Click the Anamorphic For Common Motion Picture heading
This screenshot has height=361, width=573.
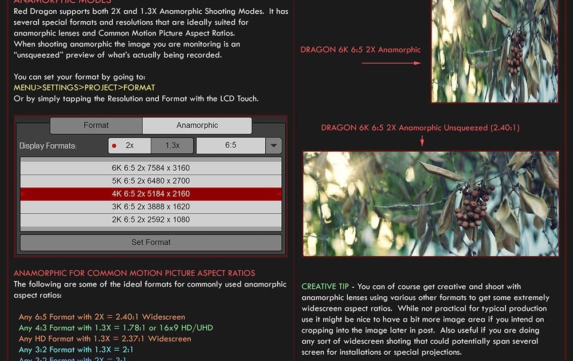(x=135, y=273)
